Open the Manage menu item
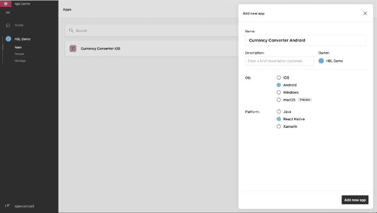The width and height of the screenshot is (377, 213). (x=20, y=61)
